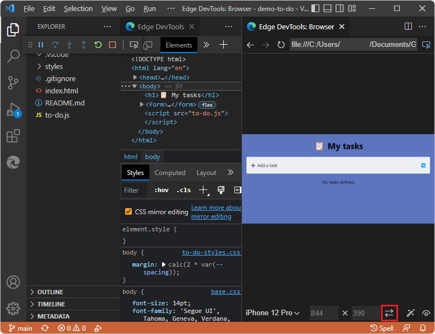The width and height of the screenshot is (435, 334).
Task: Open the Source Control view icon
Action: point(13,83)
